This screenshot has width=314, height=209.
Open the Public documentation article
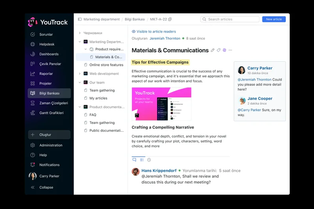[106, 131]
